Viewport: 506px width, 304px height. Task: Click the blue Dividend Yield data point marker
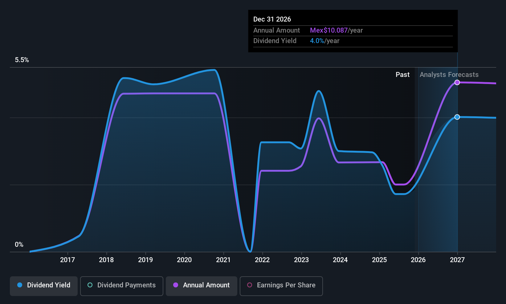457,117
